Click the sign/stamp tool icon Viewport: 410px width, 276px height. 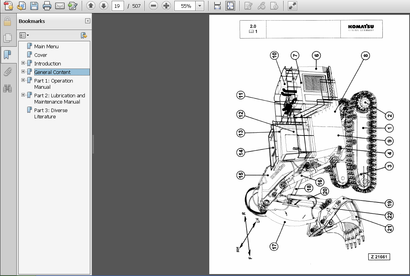pos(274,6)
